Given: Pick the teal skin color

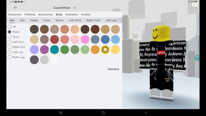Looking at the screenshot, I should coord(54,50).
